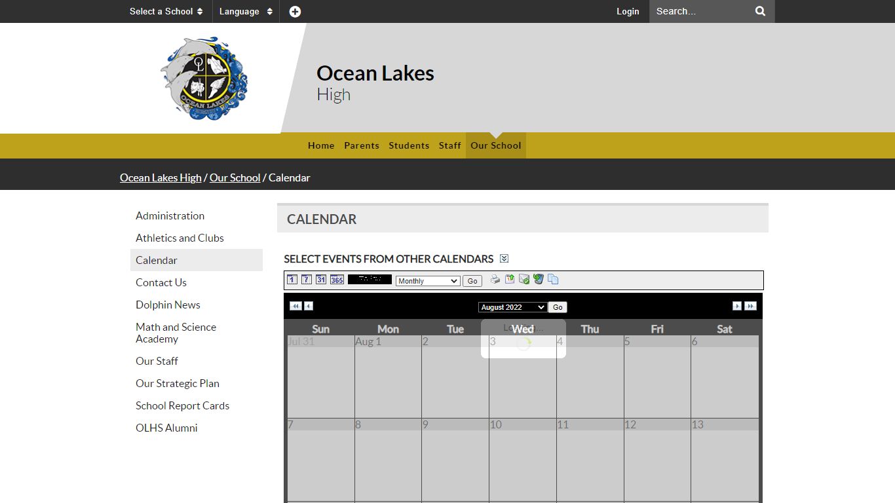This screenshot has height=503, width=895.
Task: Go back one year with double arrow
Action: tap(295, 306)
